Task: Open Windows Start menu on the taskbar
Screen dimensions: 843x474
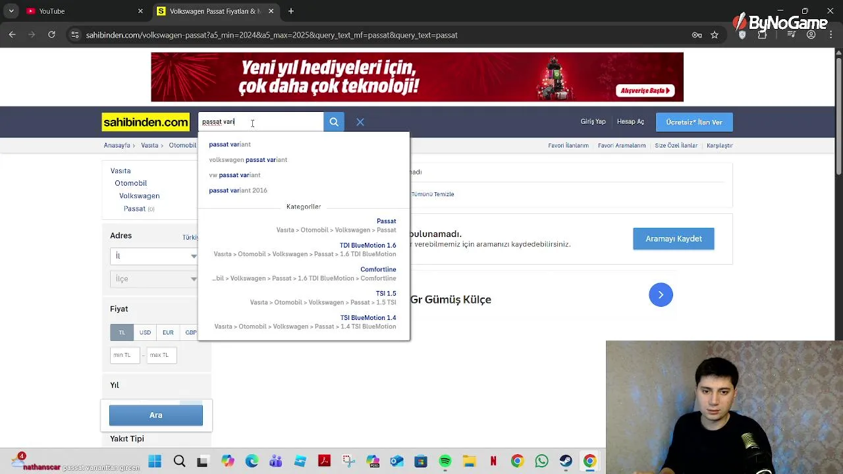Action: (155, 461)
